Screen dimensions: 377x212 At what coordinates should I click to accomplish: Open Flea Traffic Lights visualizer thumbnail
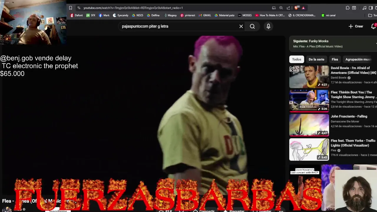click(309, 149)
